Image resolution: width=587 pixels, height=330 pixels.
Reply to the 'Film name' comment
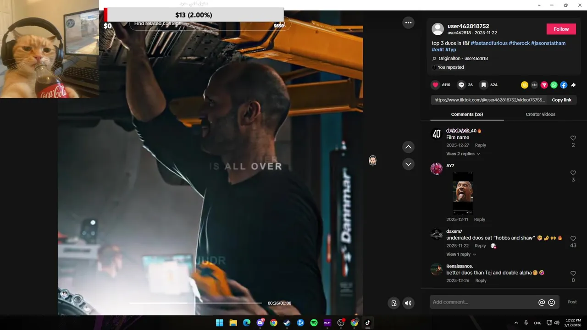point(480,145)
